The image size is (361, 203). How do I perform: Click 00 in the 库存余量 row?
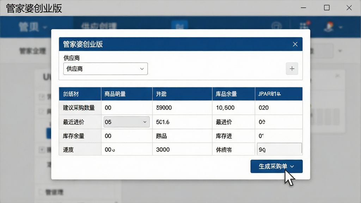point(127,136)
